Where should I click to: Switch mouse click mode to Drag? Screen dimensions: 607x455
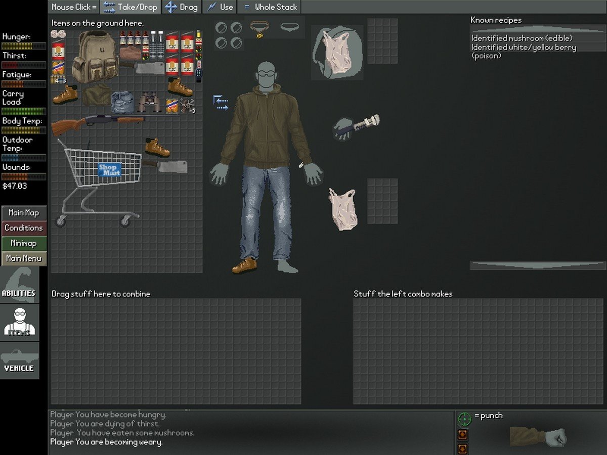pyautogui.click(x=182, y=7)
